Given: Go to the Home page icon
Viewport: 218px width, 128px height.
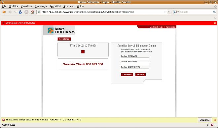Looking at the screenshot, I should pyautogui.click(x=32, y=12).
